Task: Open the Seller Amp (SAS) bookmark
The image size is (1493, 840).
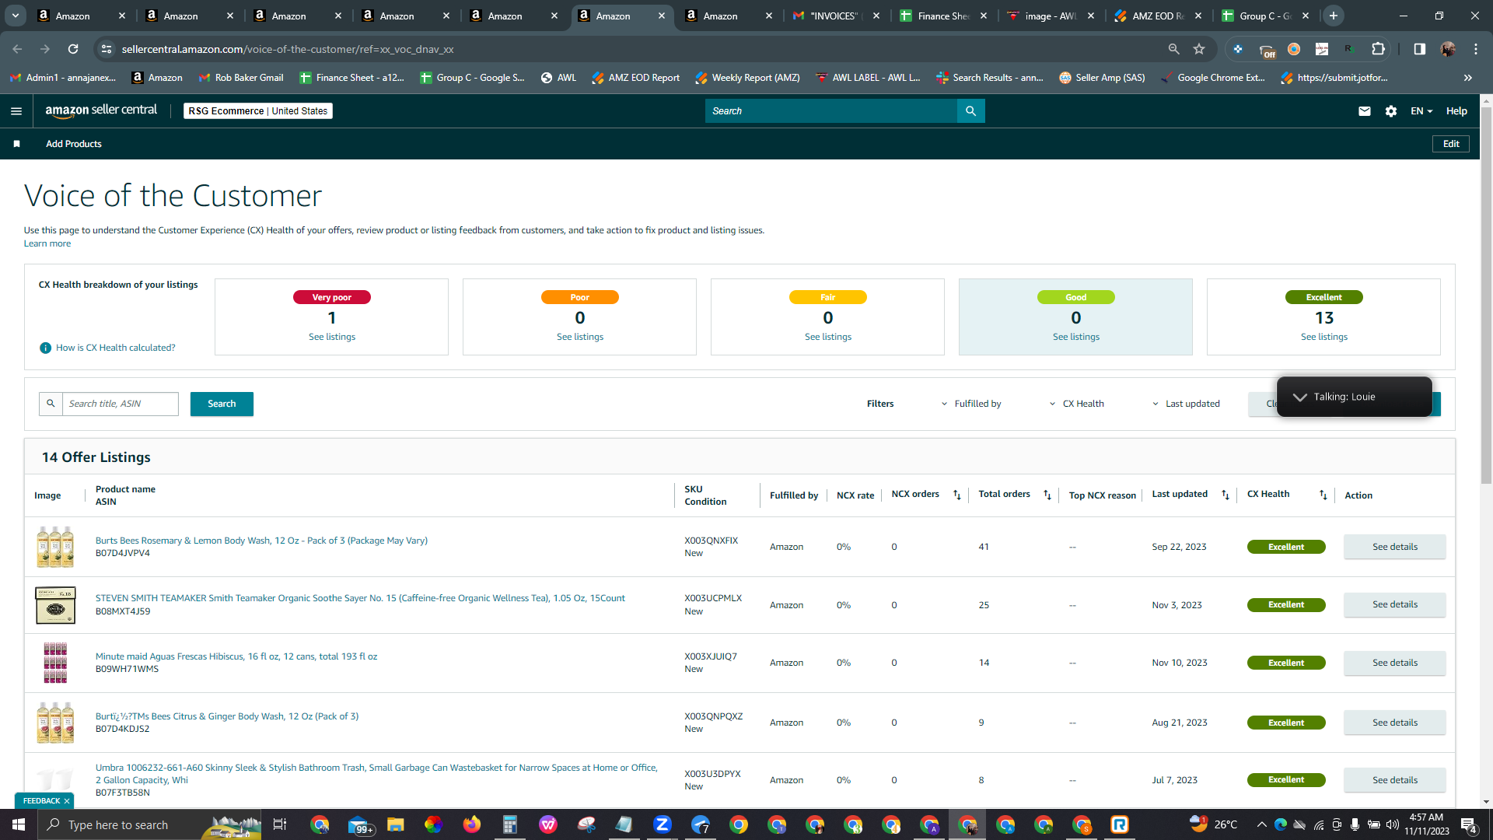Action: [x=1102, y=78]
